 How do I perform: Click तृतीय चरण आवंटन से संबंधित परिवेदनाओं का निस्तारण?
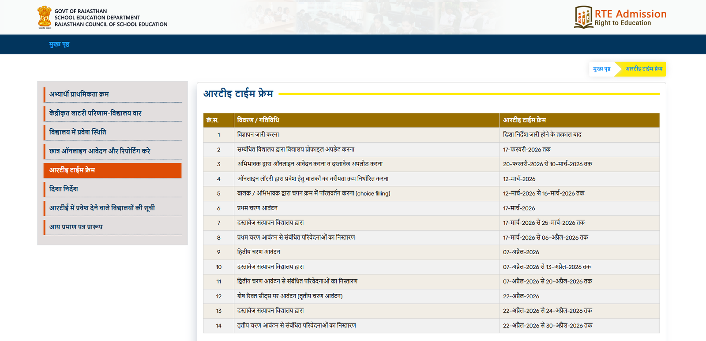click(x=297, y=326)
